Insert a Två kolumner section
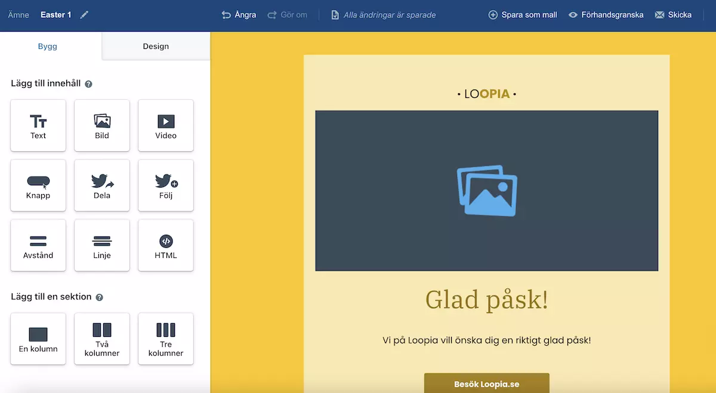716x393 pixels. pyautogui.click(x=102, y=339)
